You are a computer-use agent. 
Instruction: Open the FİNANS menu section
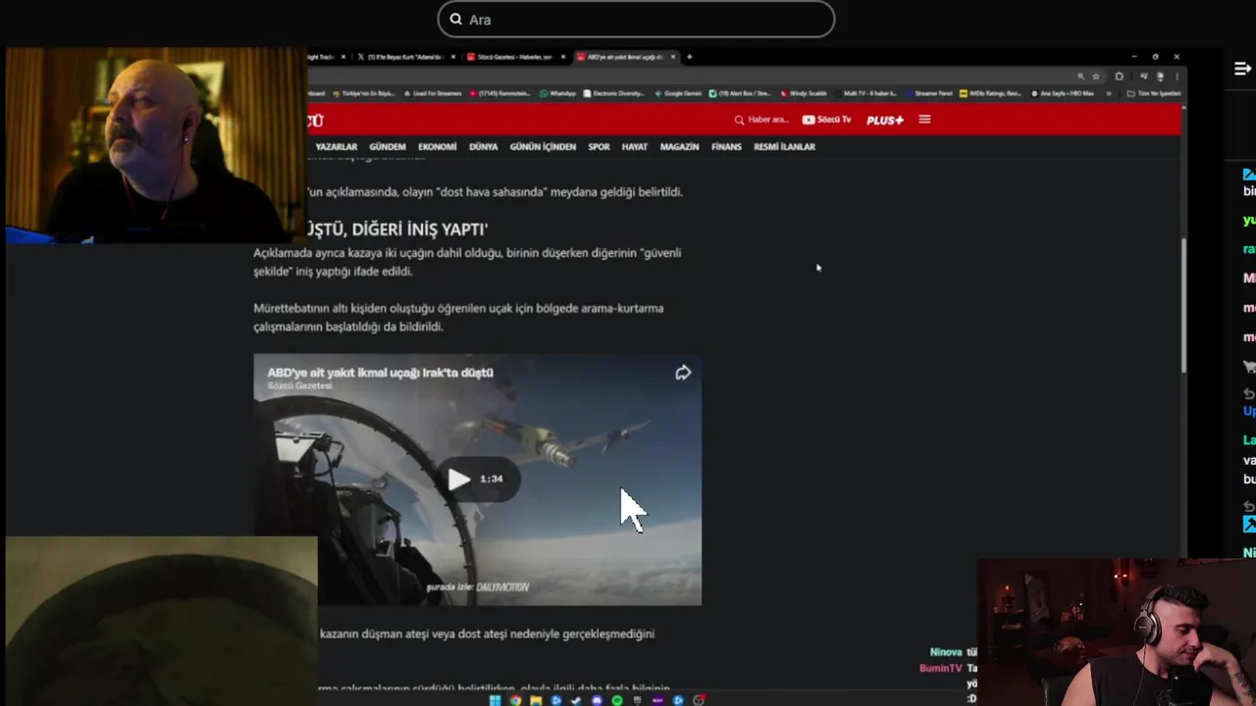pos(726,147)
